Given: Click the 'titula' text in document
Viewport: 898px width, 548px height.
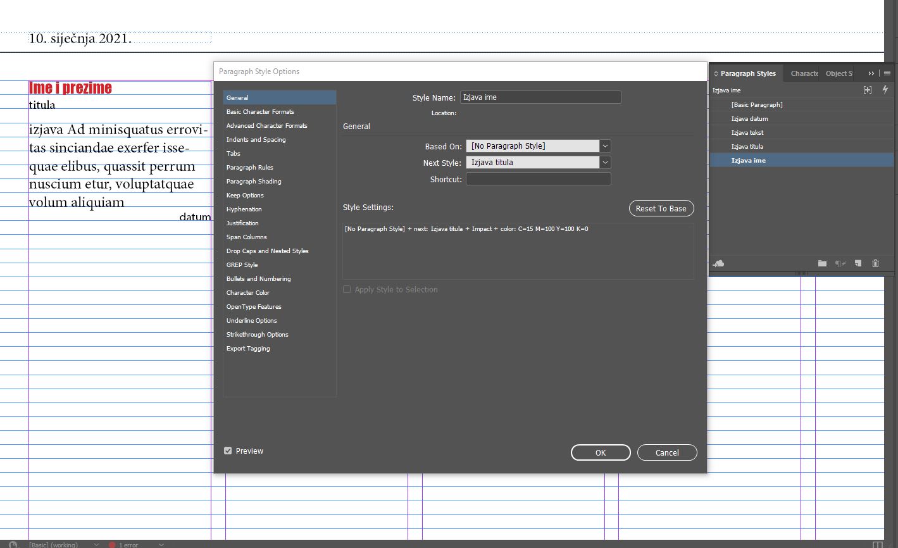Looking at the screenshot, I should [42, 104].
